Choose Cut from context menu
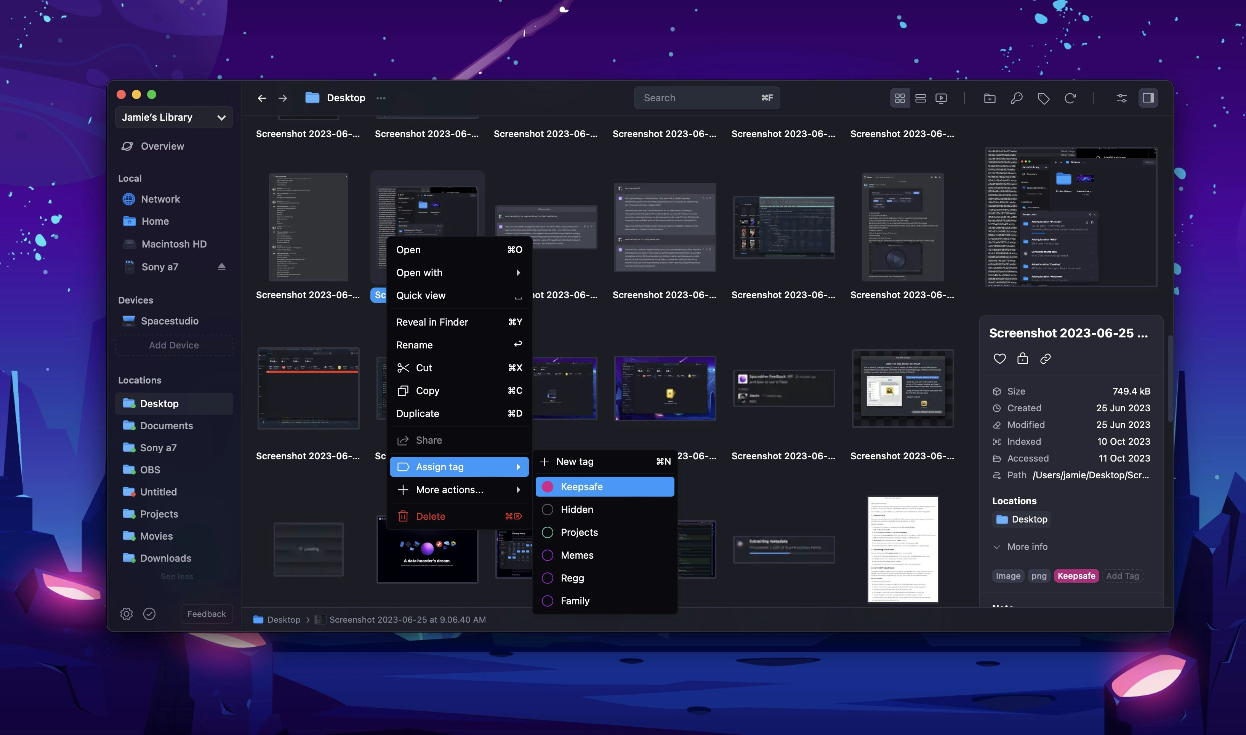The image size is (1246, 735). coord(459,367)
